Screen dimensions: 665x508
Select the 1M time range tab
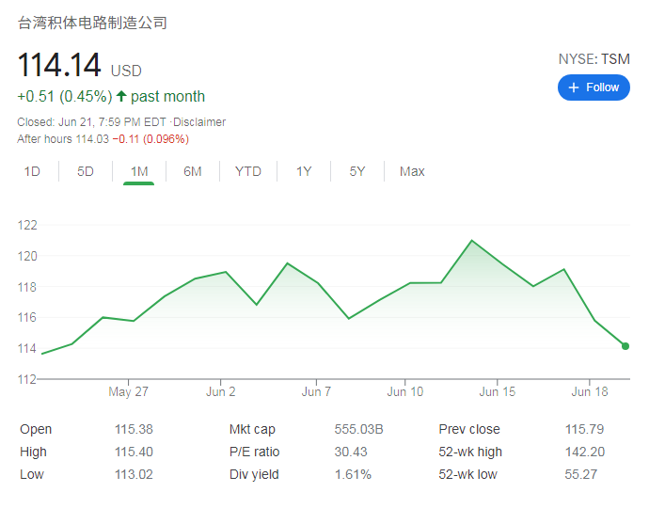tap(139, 171)
